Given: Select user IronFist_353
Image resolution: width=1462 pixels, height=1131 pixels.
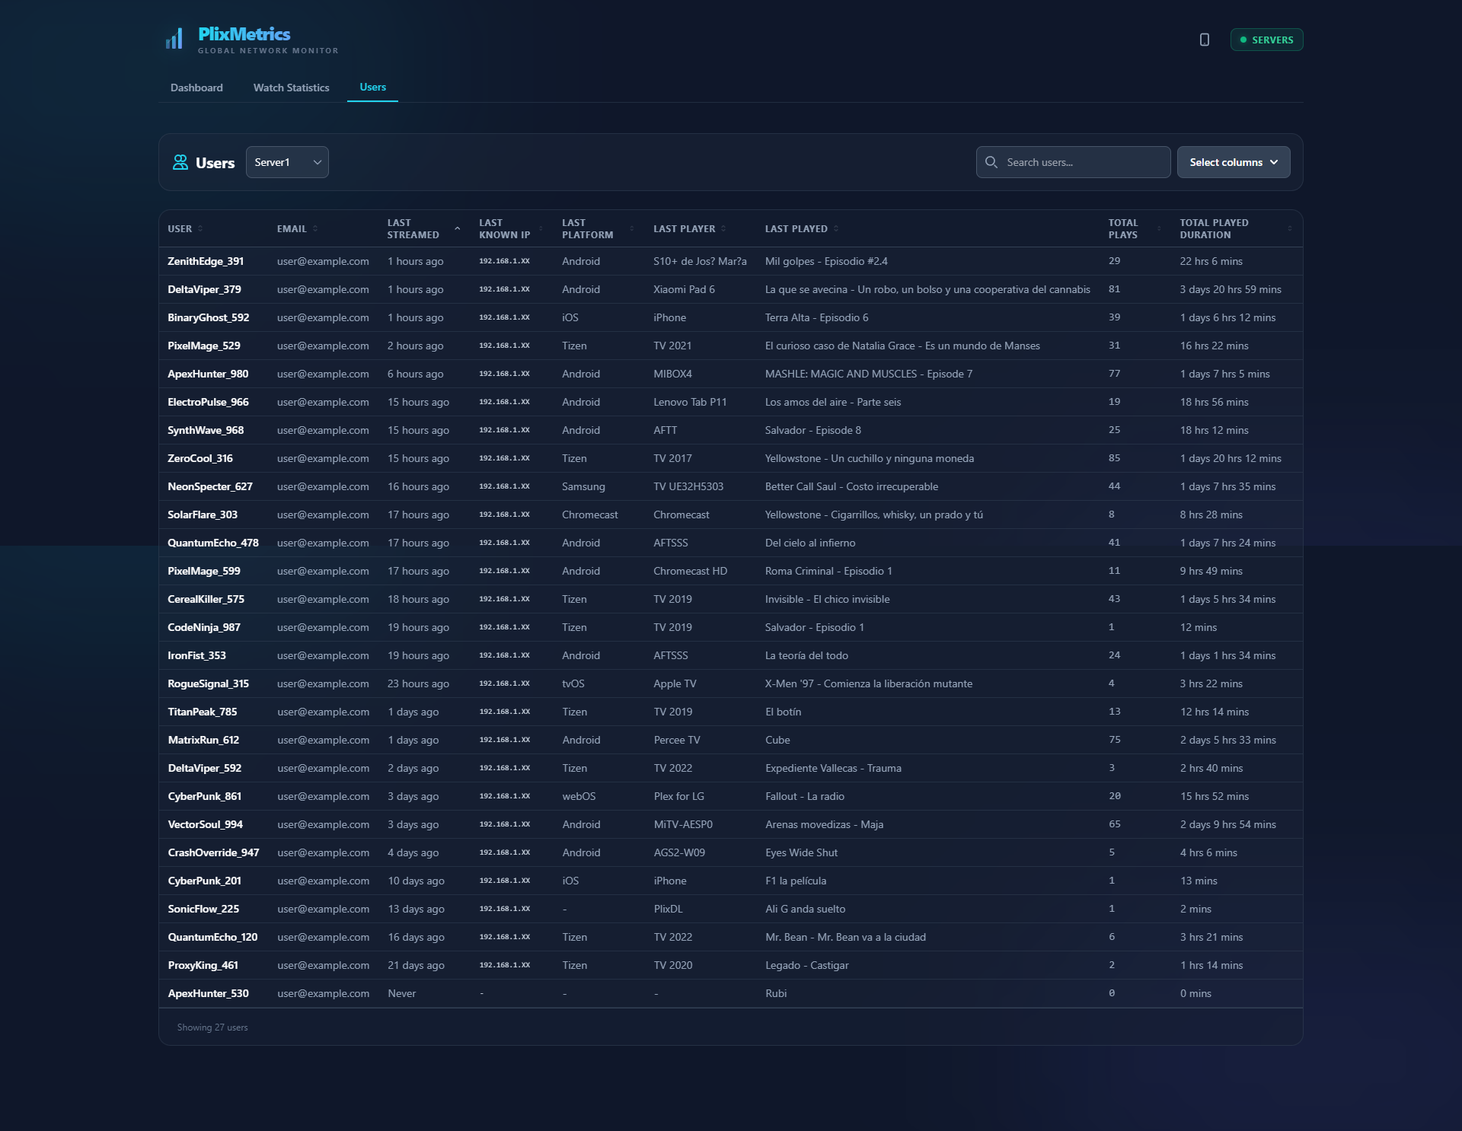Looking at the screenshot, I should pyautogui.click(x=196, y=655).
